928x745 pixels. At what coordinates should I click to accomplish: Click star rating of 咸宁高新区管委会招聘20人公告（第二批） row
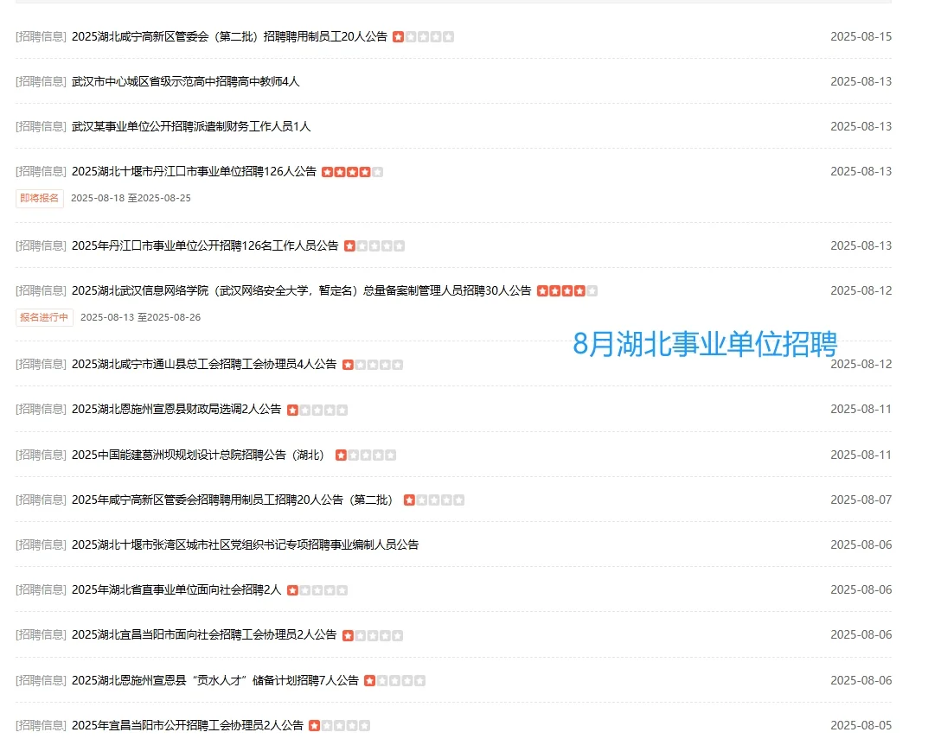coord(434,500)
